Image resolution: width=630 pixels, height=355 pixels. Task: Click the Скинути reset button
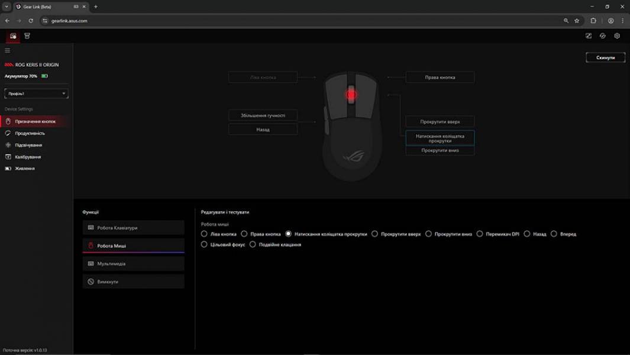point(605,57)
